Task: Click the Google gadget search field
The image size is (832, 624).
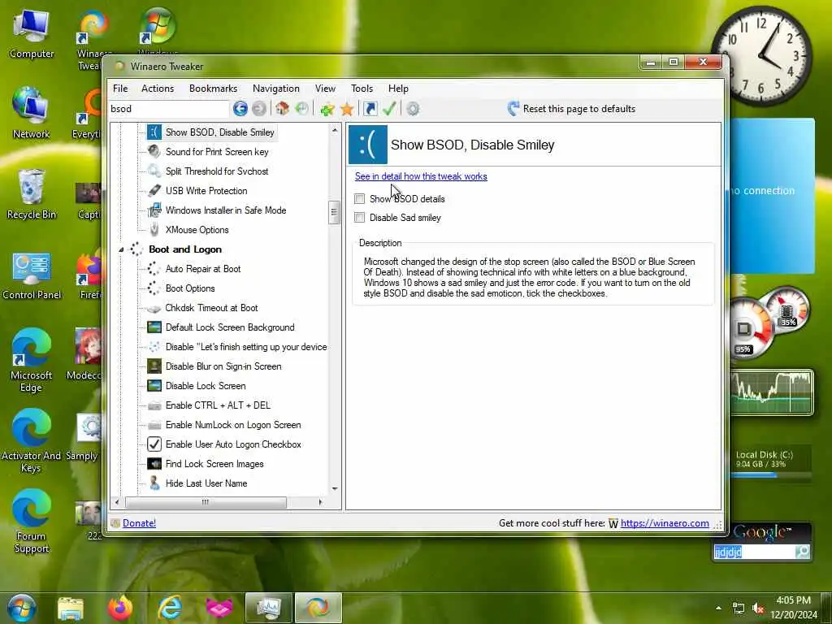Action: point(754,552)
